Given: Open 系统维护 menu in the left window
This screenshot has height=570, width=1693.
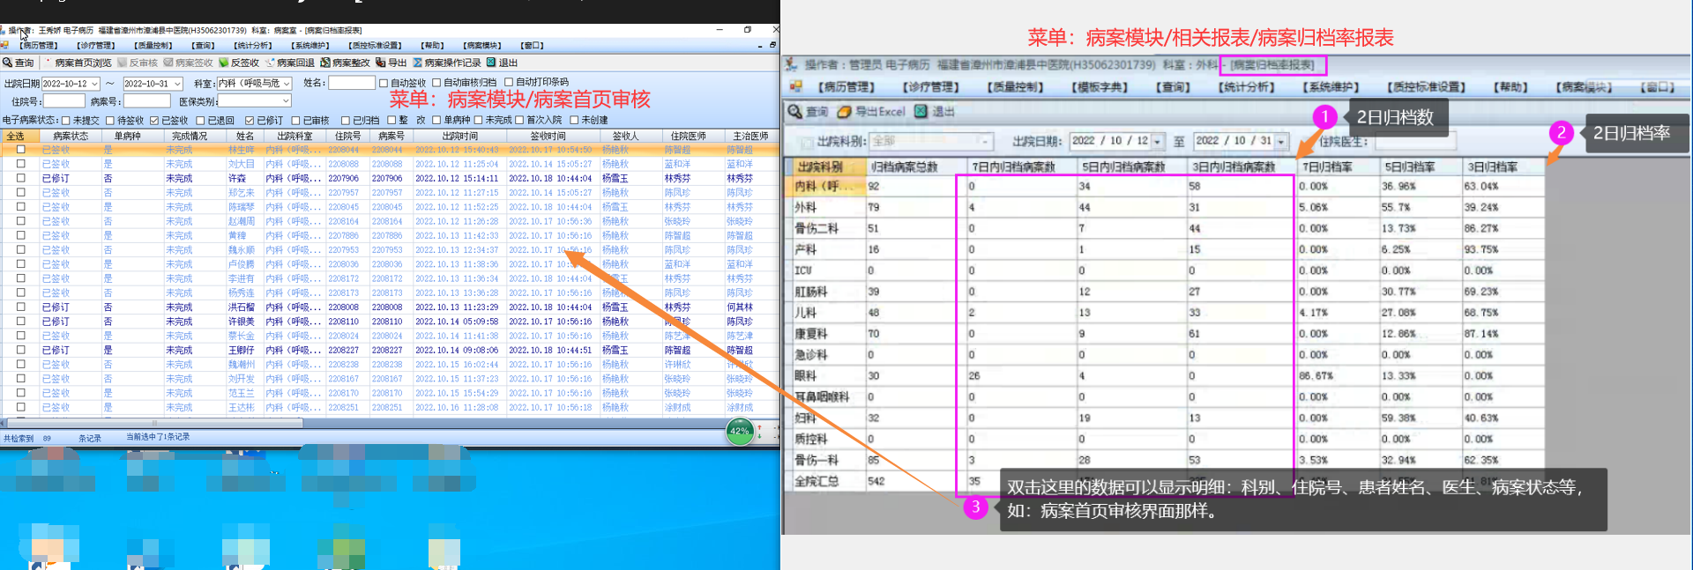Looking at the screenshot, I should click(x=310, y=45).
